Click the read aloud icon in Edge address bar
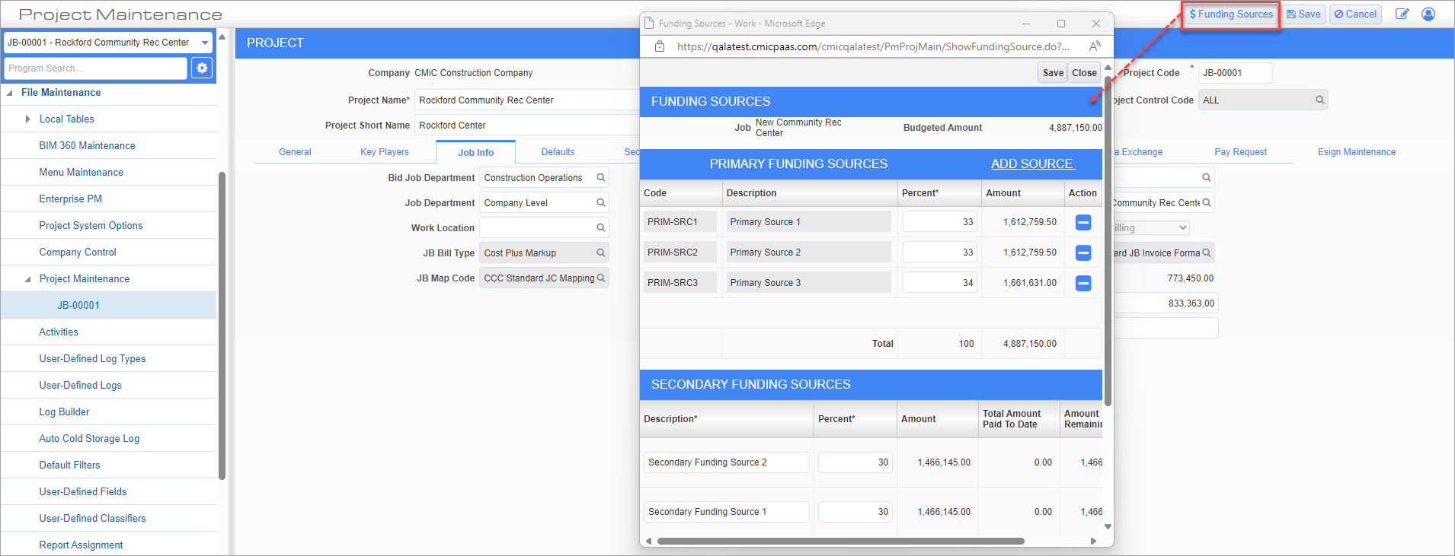The height and width of the screenshot is (556, 1455). [1095, 46]
